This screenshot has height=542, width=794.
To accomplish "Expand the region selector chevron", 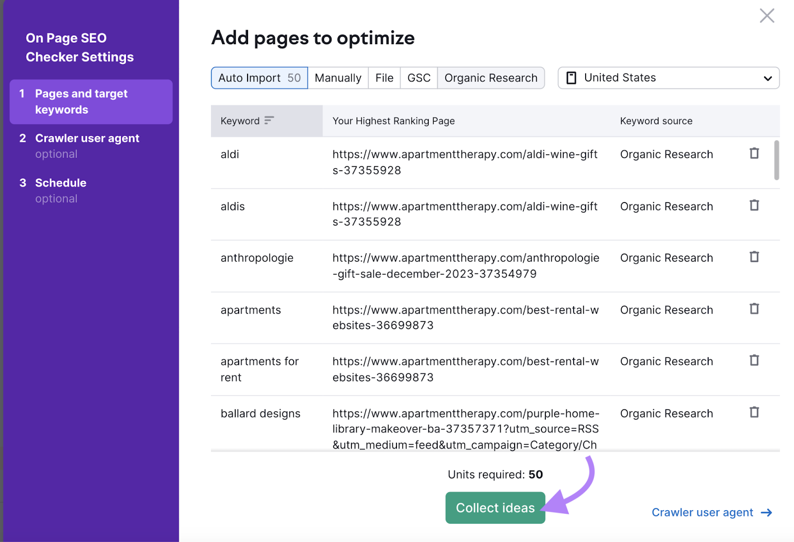I will tap(768, 78).
